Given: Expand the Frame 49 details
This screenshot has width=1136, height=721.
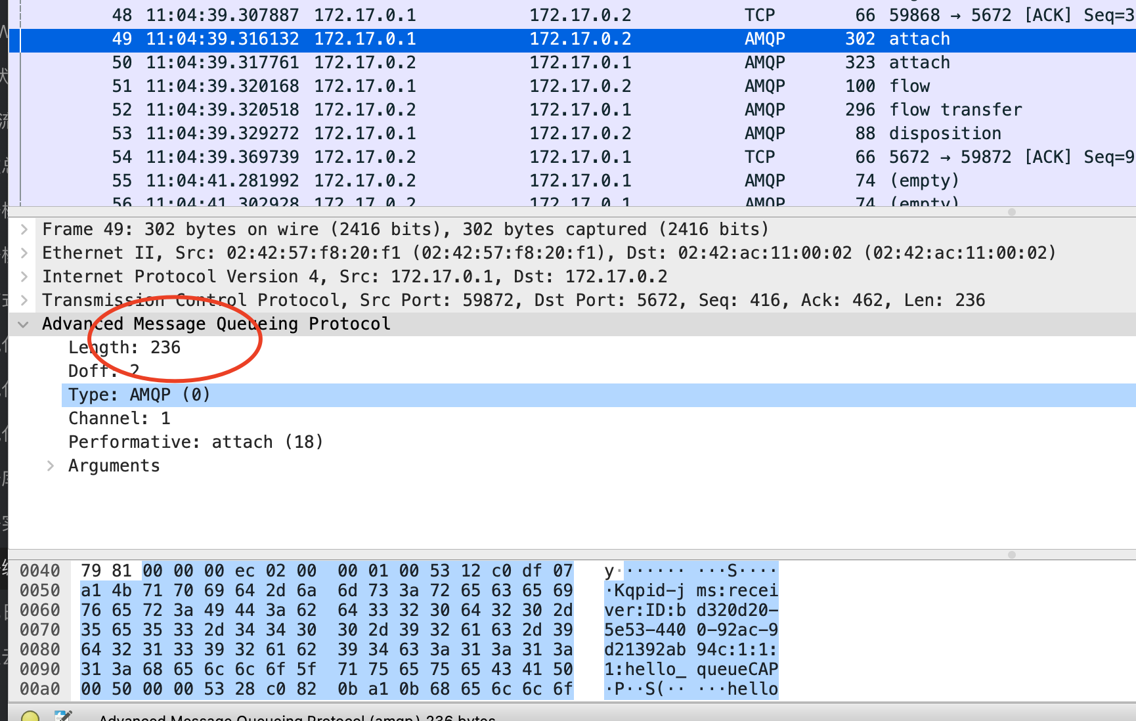Looking at the screenshot, I should [x=24, y=229].
